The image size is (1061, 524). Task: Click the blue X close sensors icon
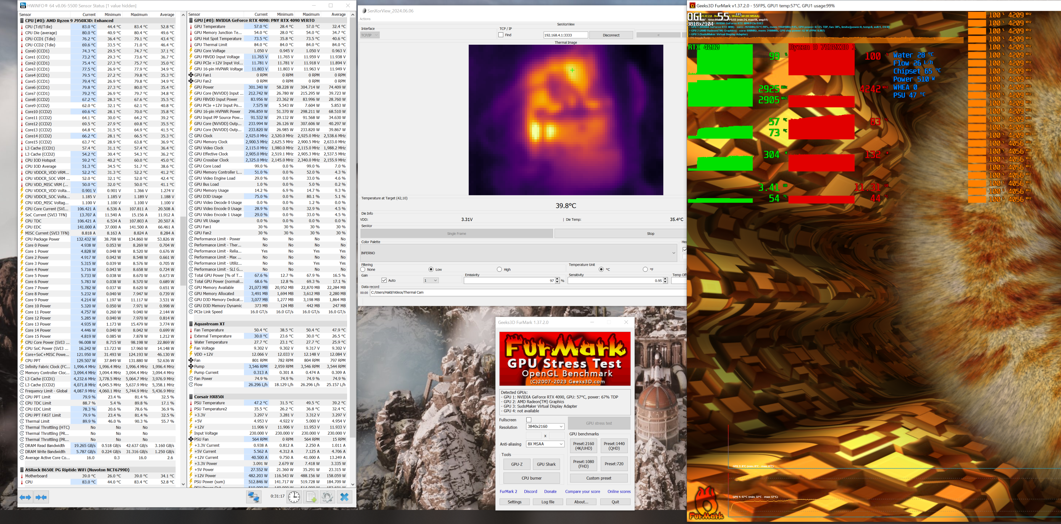344,497
